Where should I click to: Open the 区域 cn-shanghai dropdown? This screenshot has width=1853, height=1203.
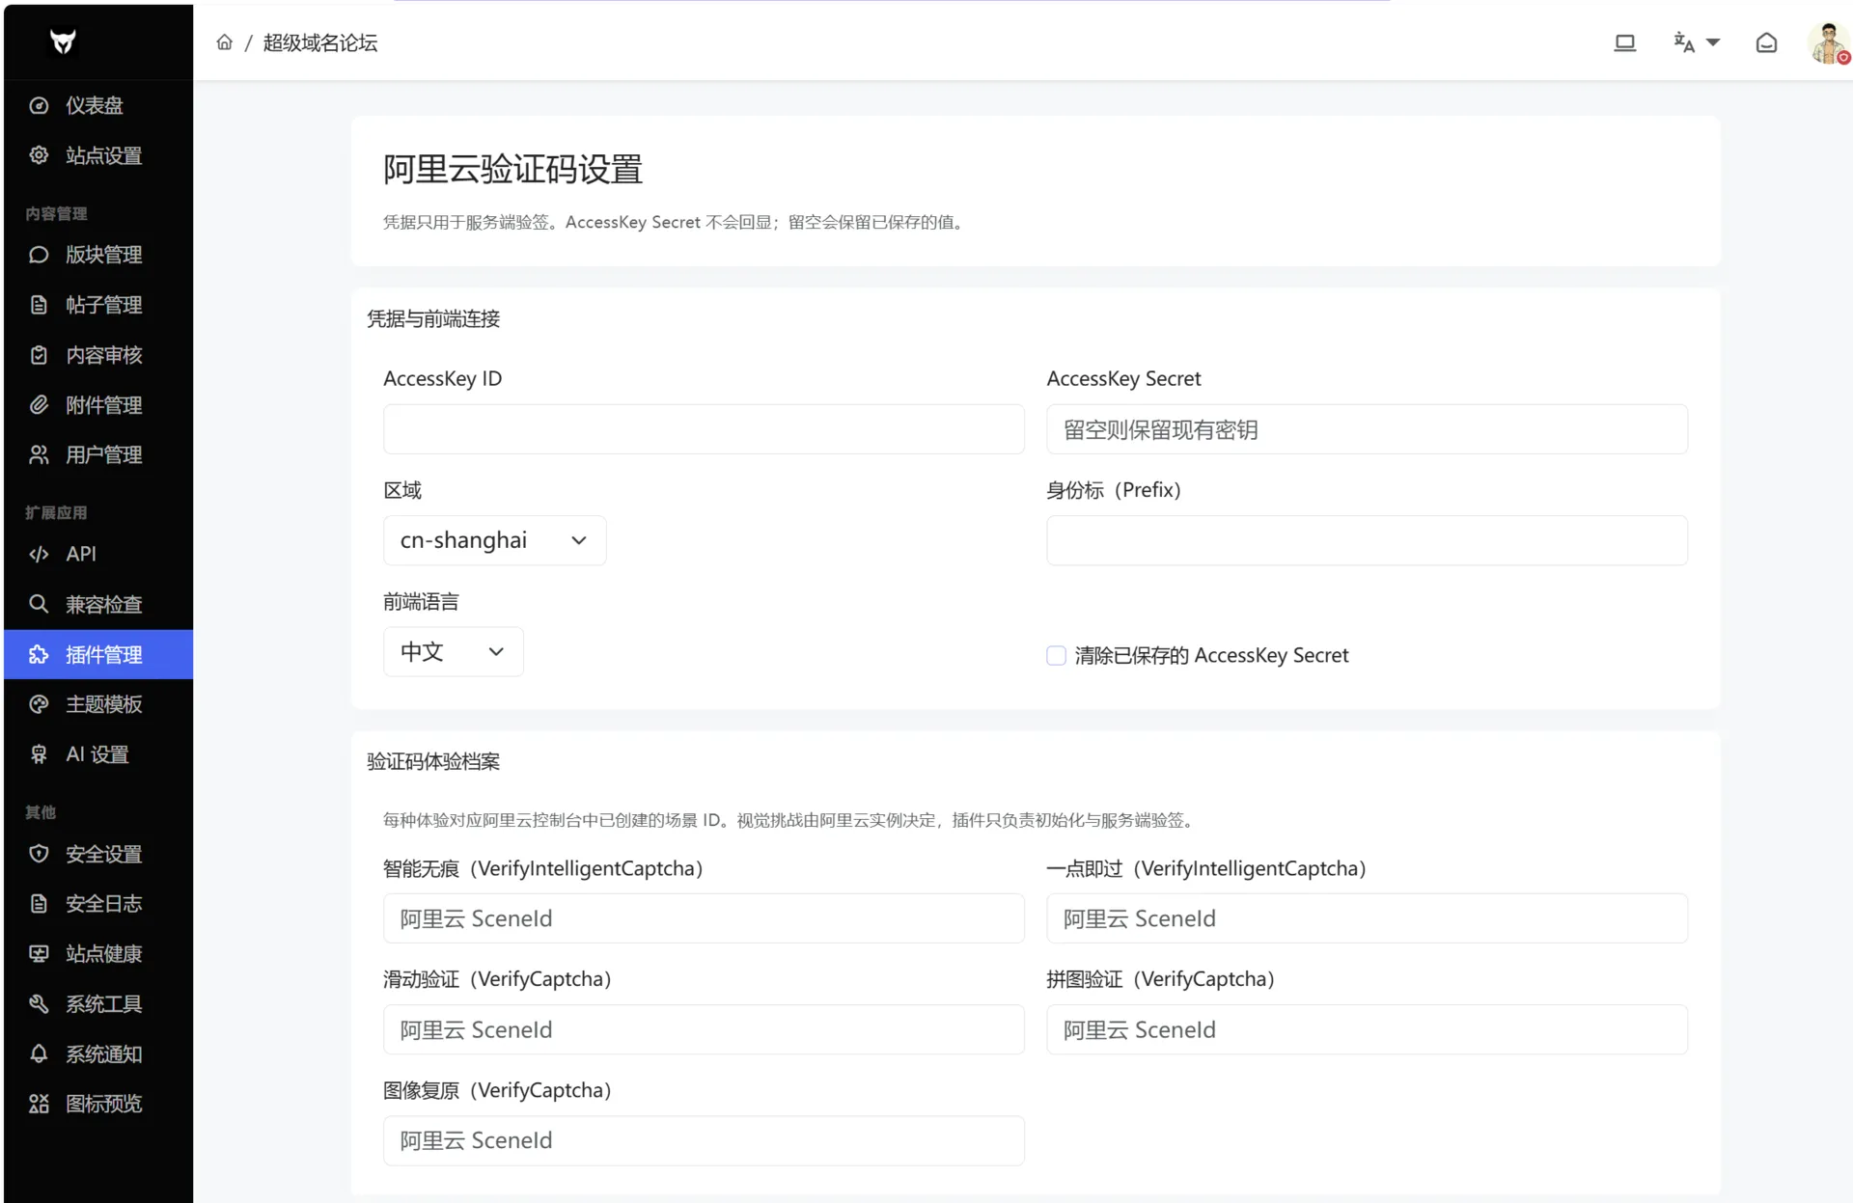click(x=495, y=540)
